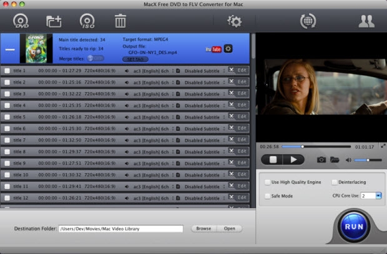This screenshot has height=254, width=387.
Task: Open the settings gear in toolbar
Action: (234, 21)
